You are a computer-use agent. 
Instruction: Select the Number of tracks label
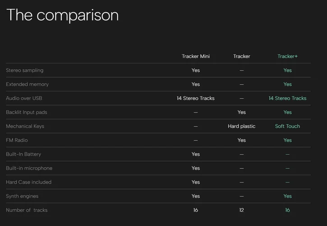click(27, 211)
